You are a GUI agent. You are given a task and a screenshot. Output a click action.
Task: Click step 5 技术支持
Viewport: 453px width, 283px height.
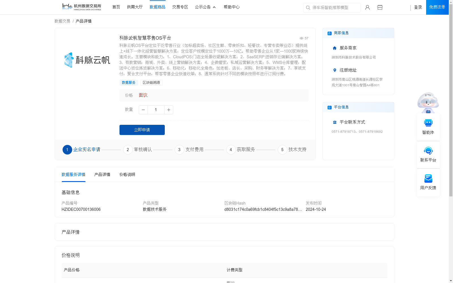(292, 150)
